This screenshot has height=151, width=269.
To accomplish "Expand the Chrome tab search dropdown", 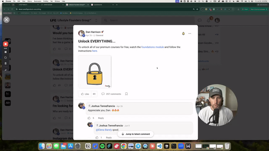I will [13, 5].
